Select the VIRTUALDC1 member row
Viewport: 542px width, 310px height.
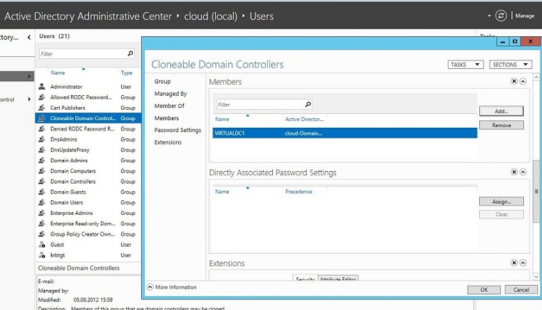[x=344, y=133]
